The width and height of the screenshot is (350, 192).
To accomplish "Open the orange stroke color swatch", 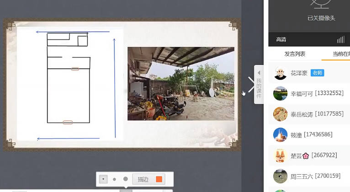I will click(159, 179).
